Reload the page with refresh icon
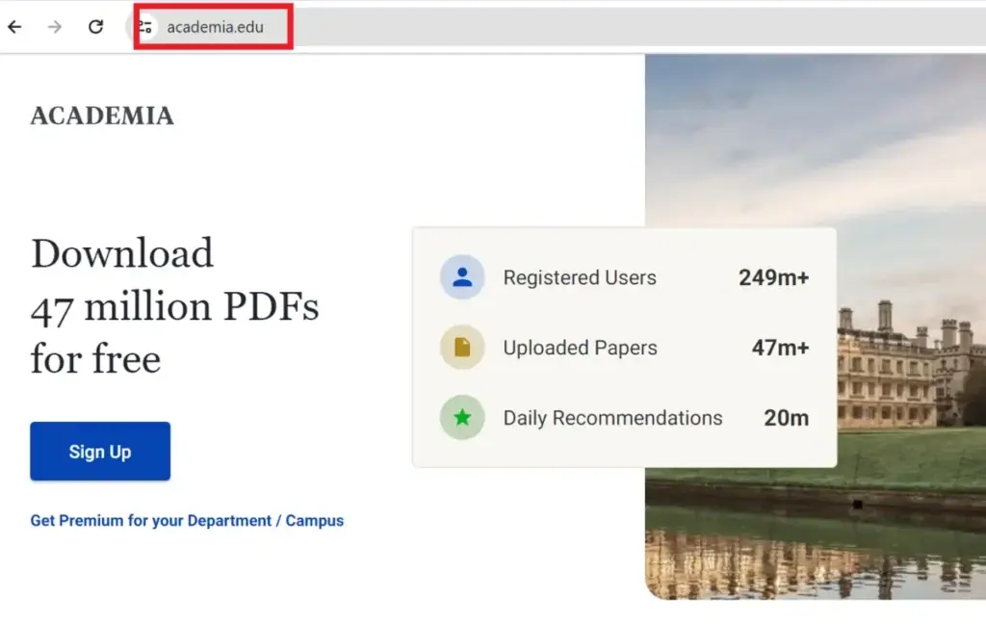 point(95,26)
